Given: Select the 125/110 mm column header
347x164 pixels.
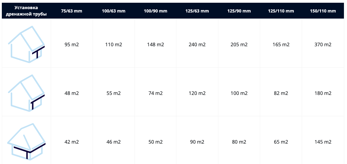Looking at the screenshot, I should pyautogui.click(x=281, y=11).
